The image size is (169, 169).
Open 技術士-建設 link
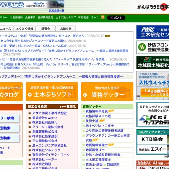tap(94, 164)
